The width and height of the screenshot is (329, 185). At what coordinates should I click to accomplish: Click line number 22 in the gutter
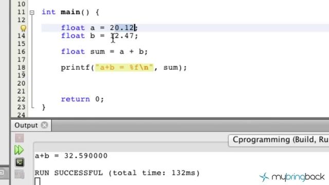tap(21, 99)
